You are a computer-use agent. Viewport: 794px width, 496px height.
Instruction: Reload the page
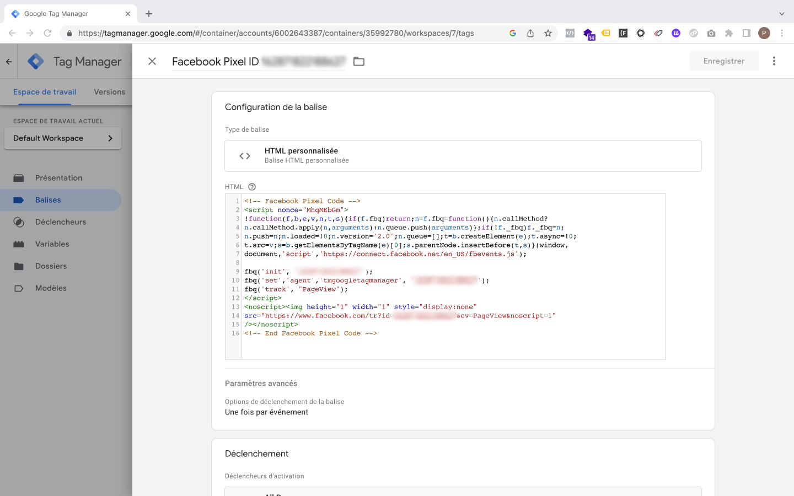47,33
